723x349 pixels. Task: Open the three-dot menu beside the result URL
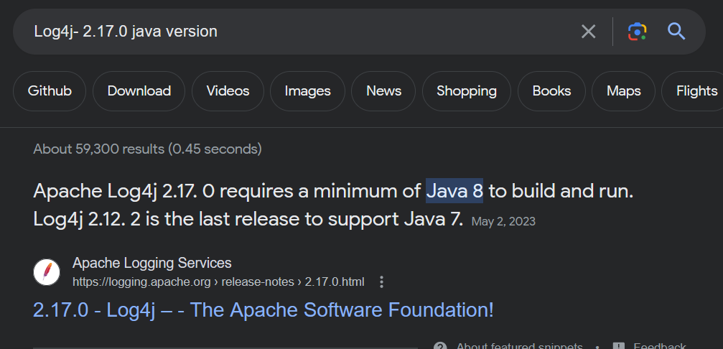(381, 282)
